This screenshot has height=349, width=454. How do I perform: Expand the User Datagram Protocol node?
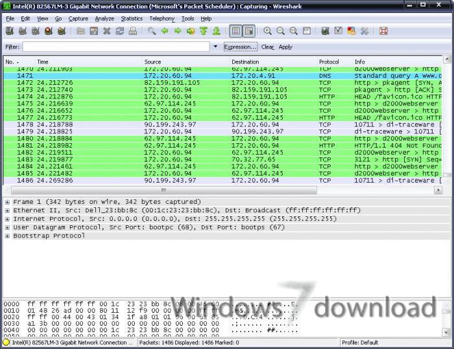pos(7,227)
